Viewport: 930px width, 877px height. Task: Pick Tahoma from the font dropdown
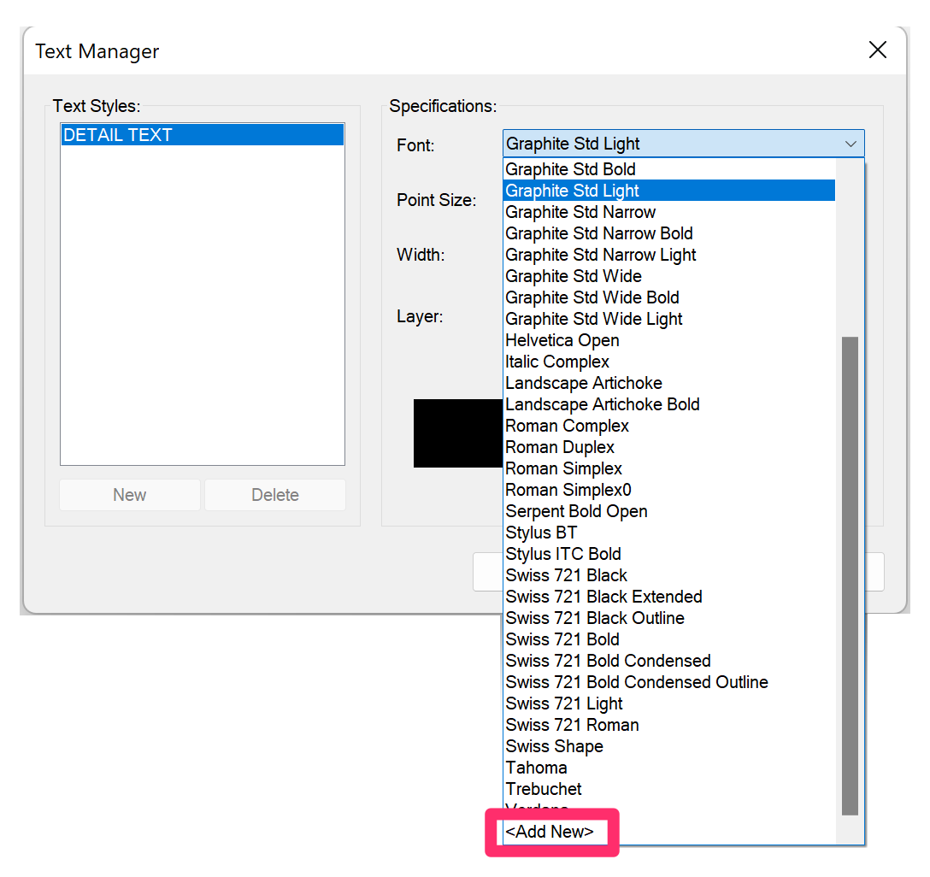point(536,768)
